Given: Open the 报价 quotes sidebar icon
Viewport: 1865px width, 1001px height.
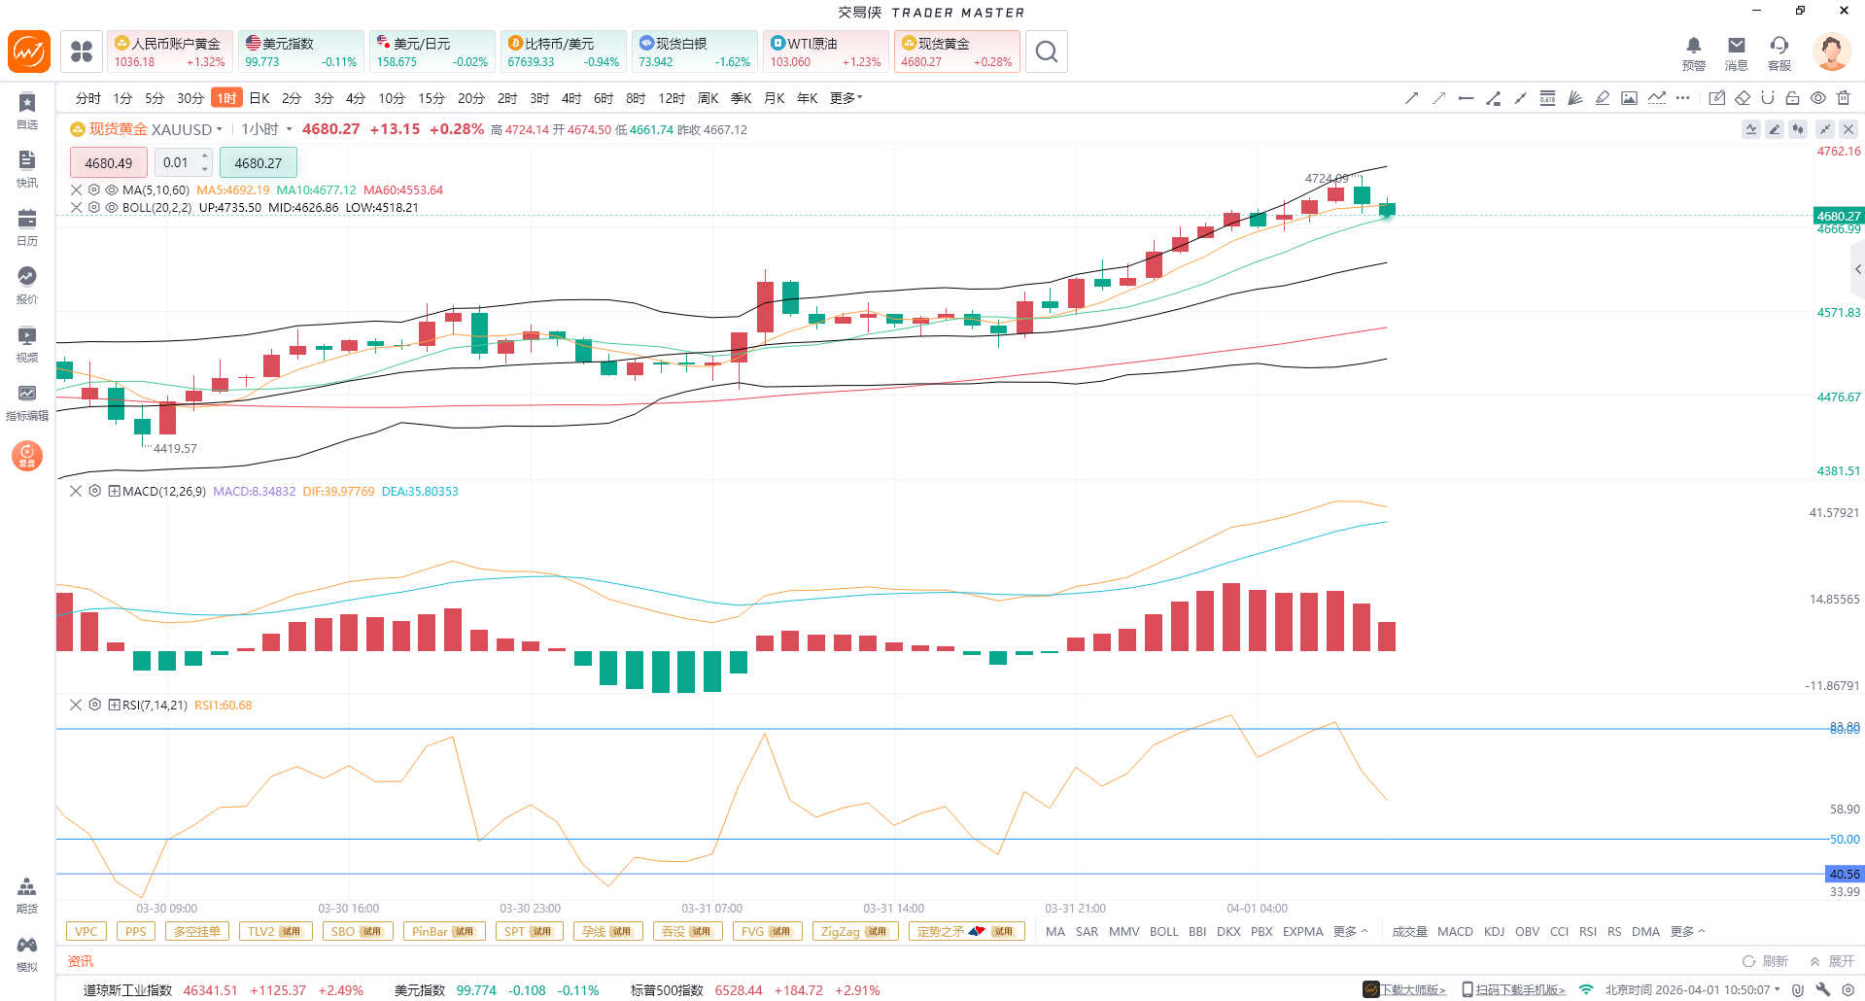Looking at the screenshot, I should 27,286.
